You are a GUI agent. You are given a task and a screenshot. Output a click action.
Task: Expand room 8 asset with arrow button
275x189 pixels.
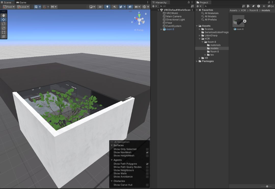pyautogui.click(x=245, y=21)
